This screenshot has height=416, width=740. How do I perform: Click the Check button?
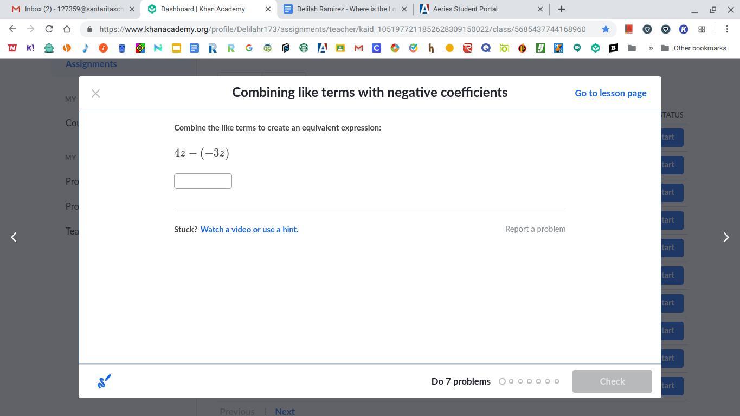coord(612,381)
